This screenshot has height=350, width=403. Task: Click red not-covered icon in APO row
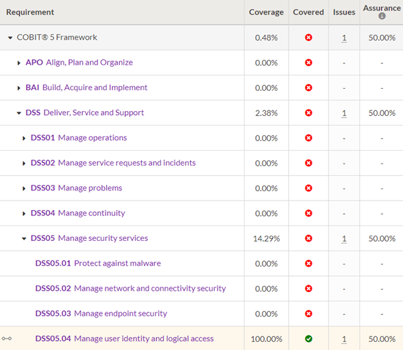click(x=308, y=63)
